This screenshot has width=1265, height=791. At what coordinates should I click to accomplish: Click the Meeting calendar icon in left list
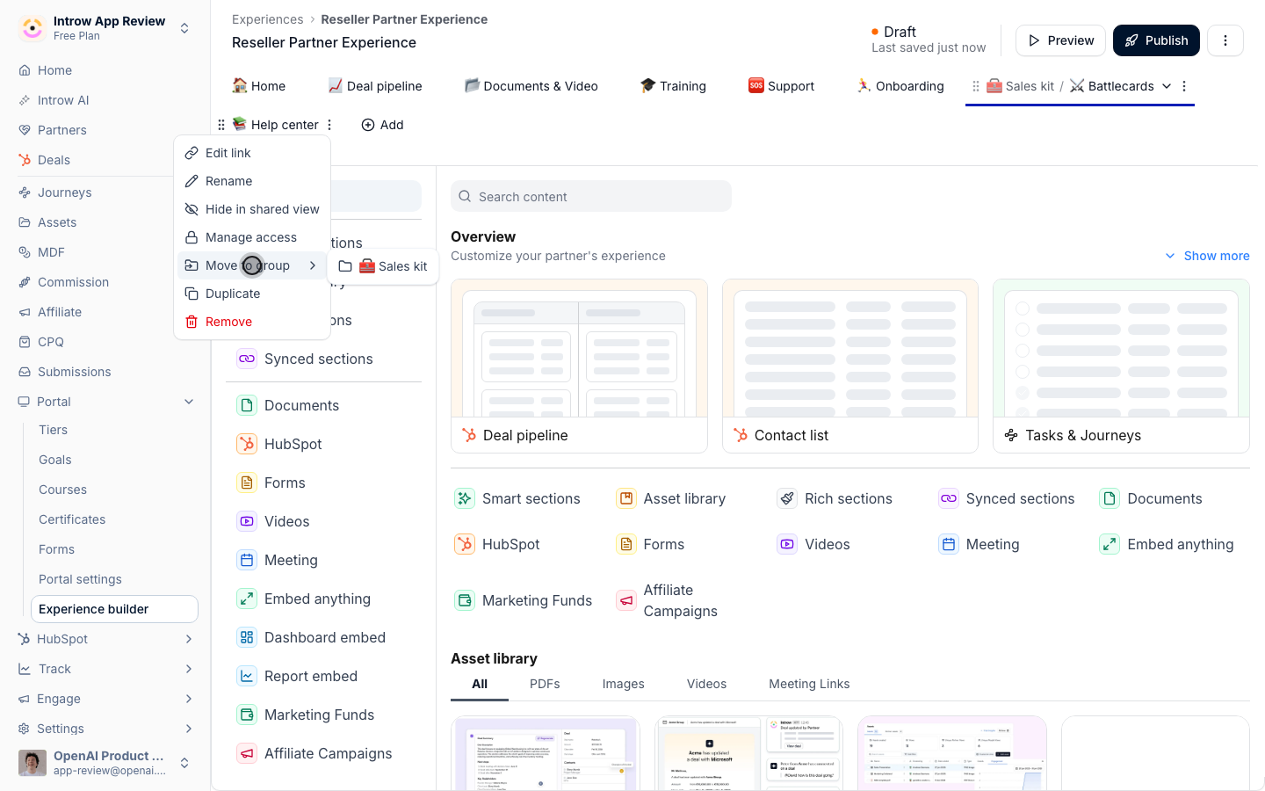coord(247,560)
